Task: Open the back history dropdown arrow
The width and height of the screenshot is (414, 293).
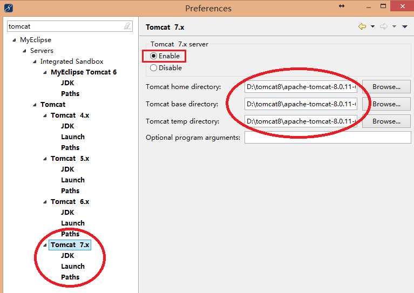Action: click(x=372, y=26)
